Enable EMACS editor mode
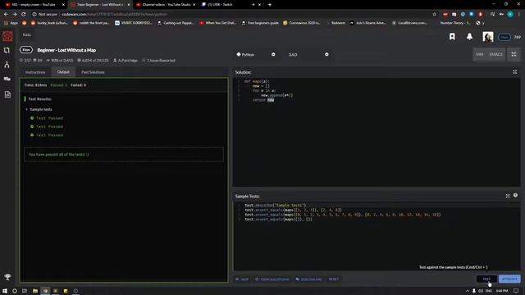This screenshot has width=525, height=295. point(495,54)
